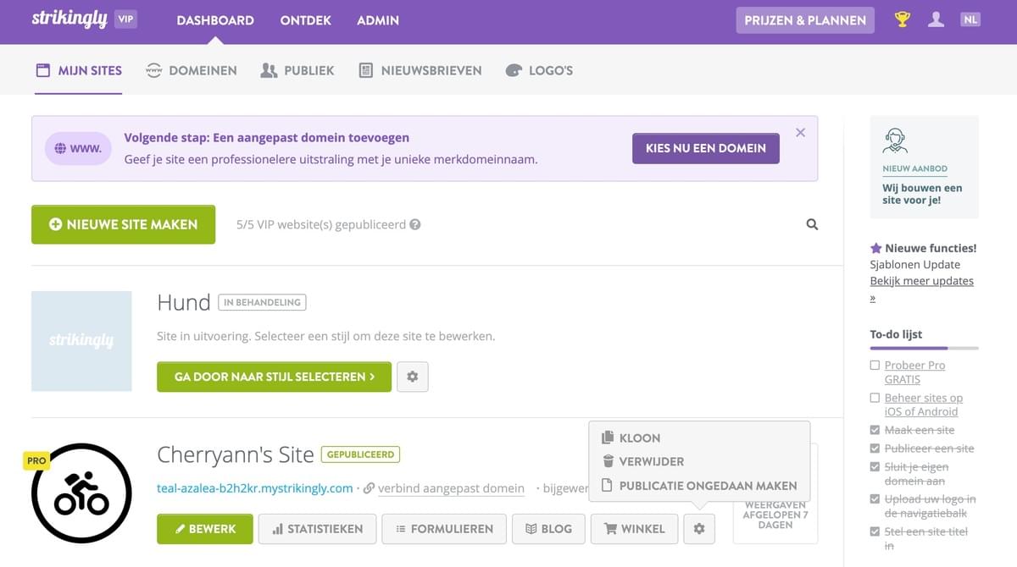Open the user account icon
This screenshot has height=567, width=1017.
936,19
